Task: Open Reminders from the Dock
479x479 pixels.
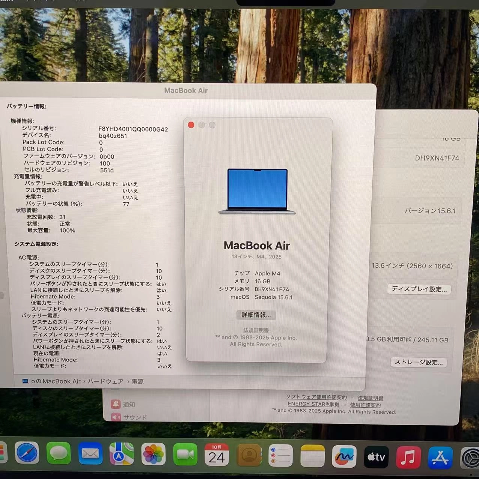Action: (x=280, y=455)
